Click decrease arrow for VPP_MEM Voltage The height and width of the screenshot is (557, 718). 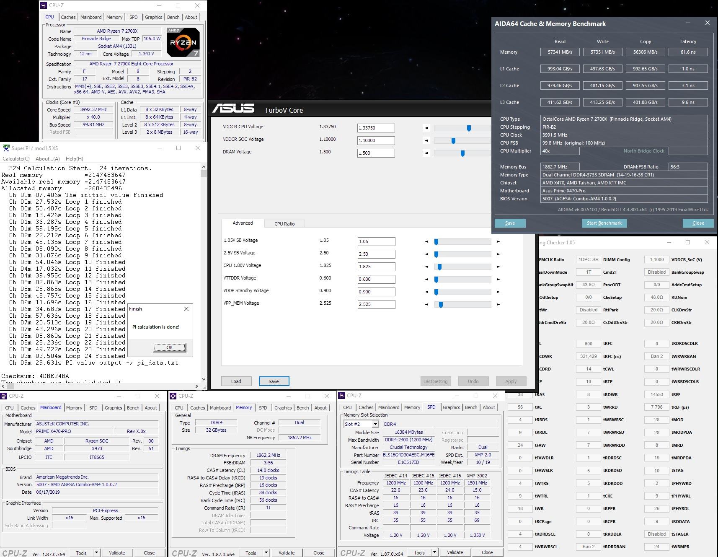pos(426,305)
